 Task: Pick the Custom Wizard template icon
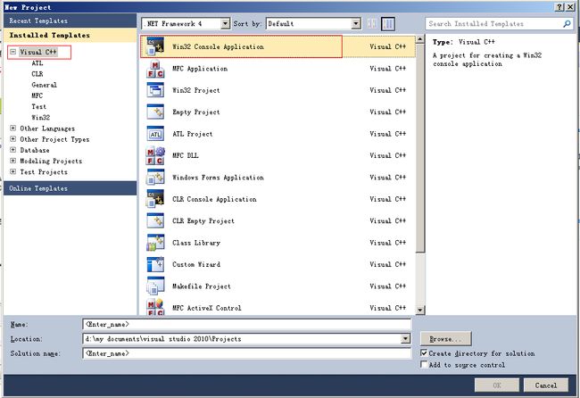point(155,264)
